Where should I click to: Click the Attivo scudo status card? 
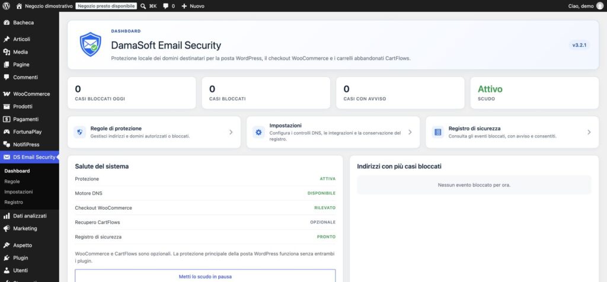click(535, 93)
